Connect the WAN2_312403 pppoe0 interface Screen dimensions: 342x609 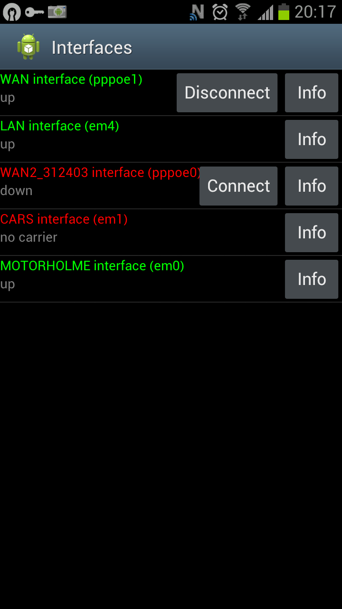coord(238,186)
